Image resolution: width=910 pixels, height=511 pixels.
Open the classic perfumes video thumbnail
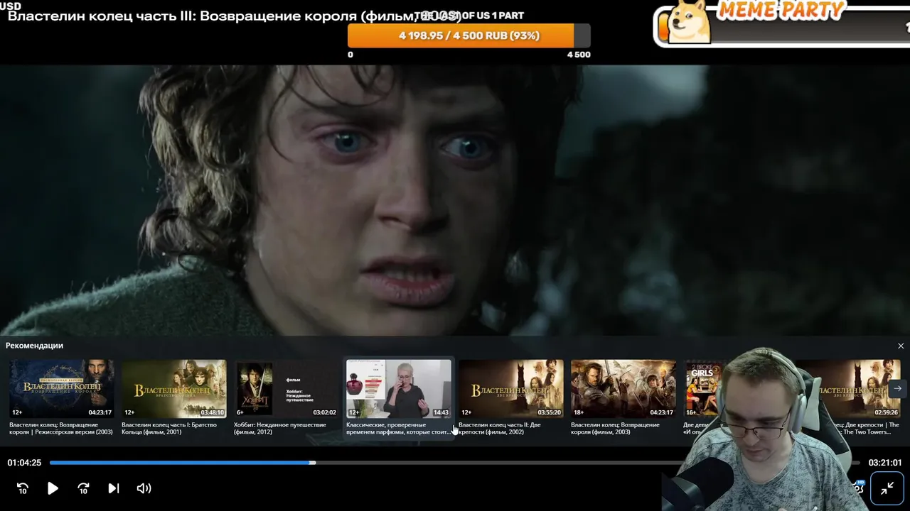tap(399, 388)
